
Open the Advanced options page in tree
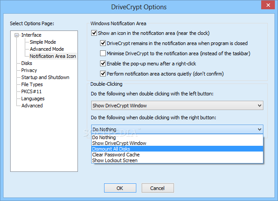pyautogui.click(x=32, y=106)
